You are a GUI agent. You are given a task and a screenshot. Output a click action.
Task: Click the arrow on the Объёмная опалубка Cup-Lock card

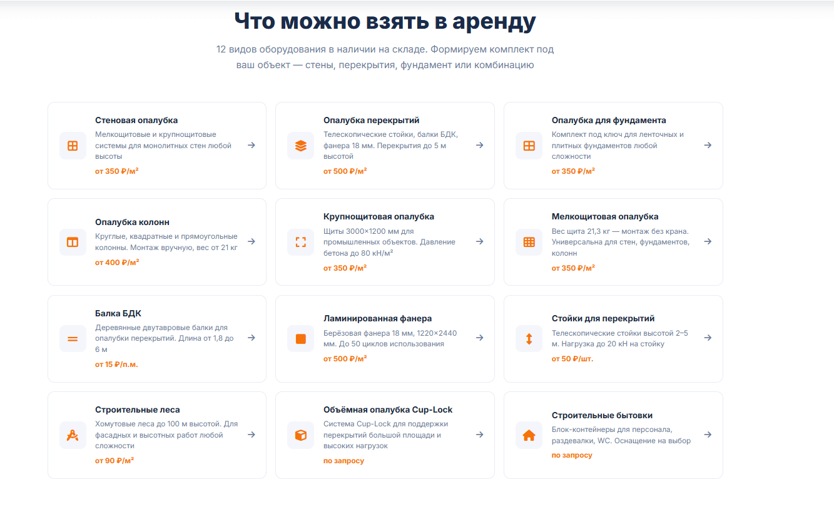(x=480, y=434)
